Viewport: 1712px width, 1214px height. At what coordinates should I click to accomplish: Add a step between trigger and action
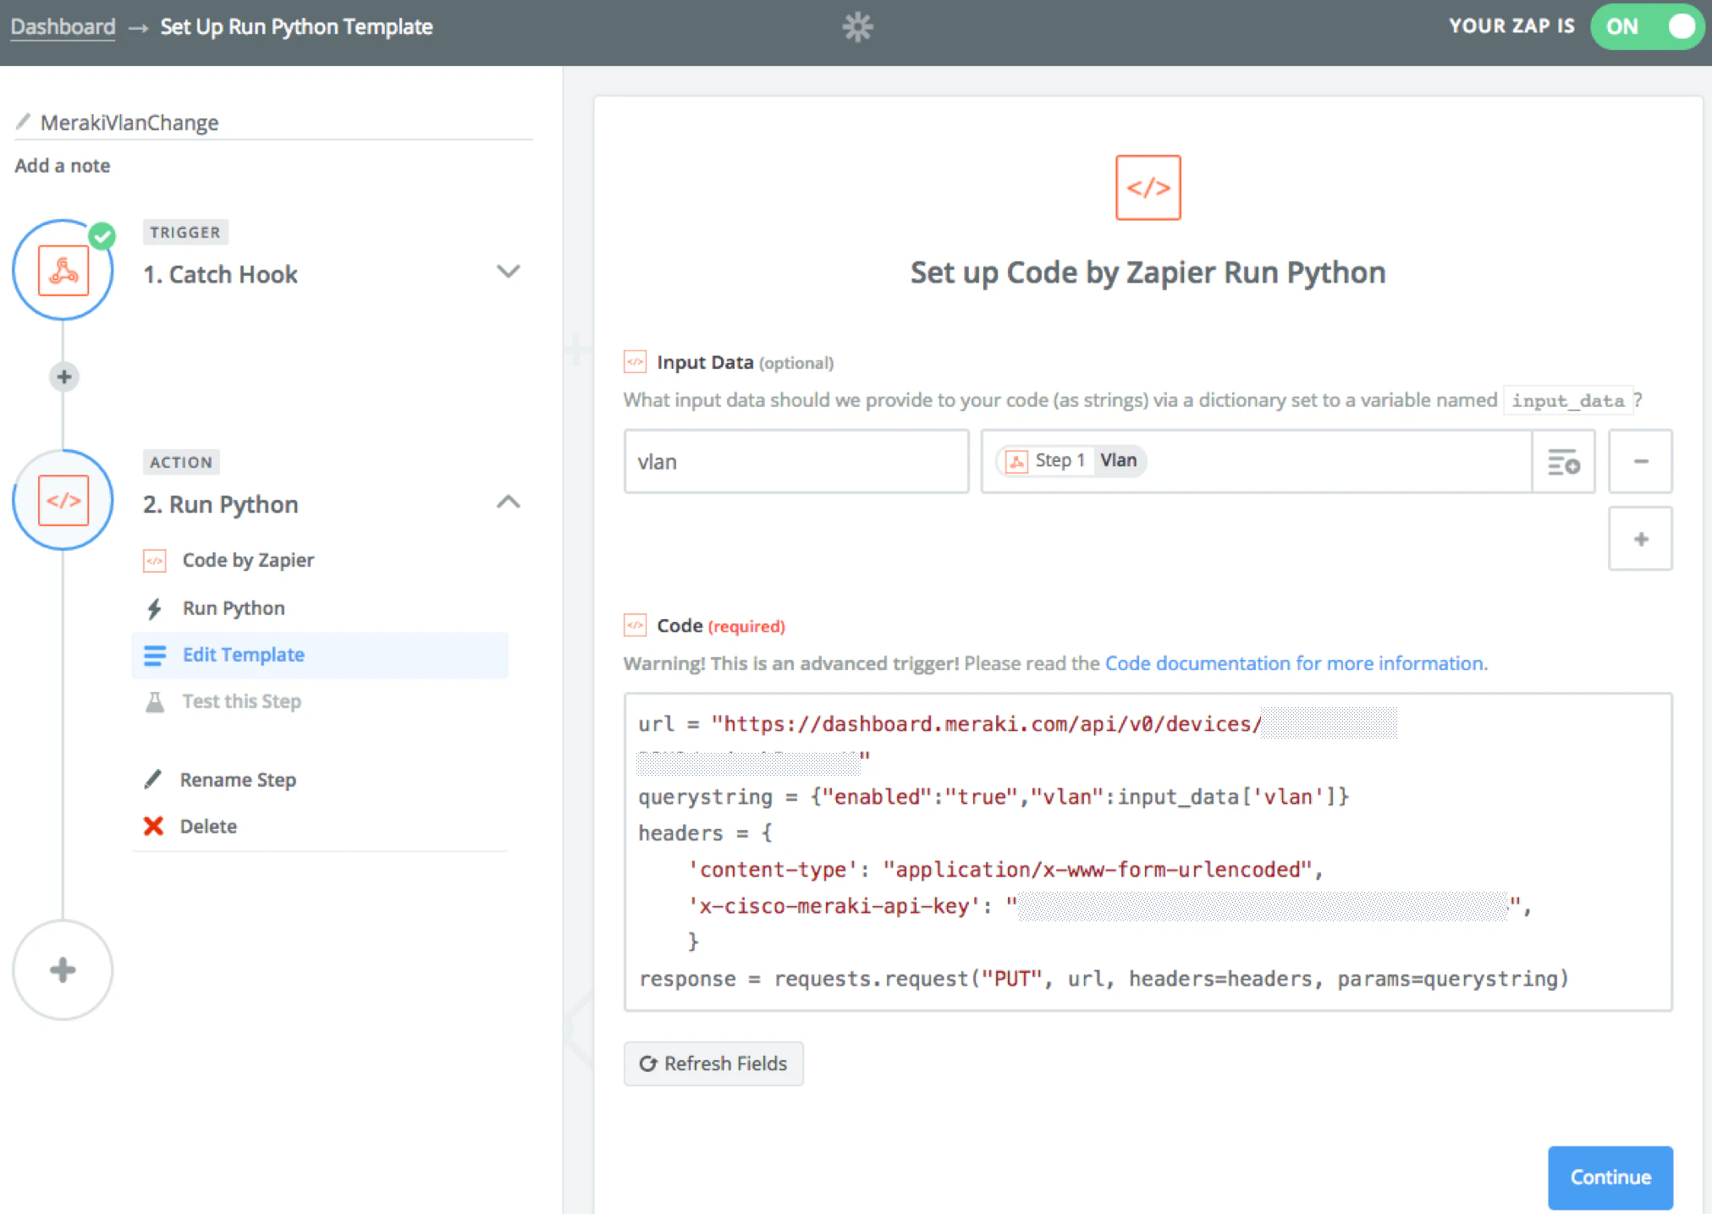coord(63,376)
